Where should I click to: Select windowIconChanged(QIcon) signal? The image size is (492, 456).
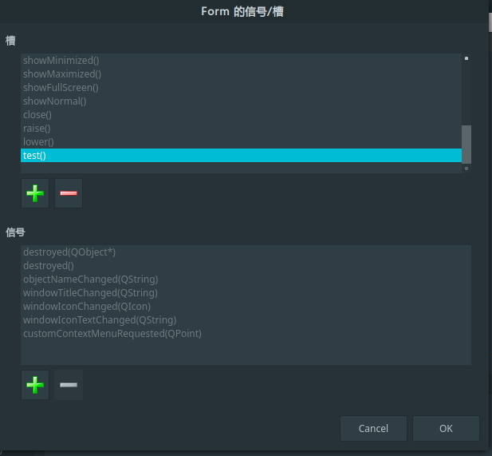(x=246, y=307)
